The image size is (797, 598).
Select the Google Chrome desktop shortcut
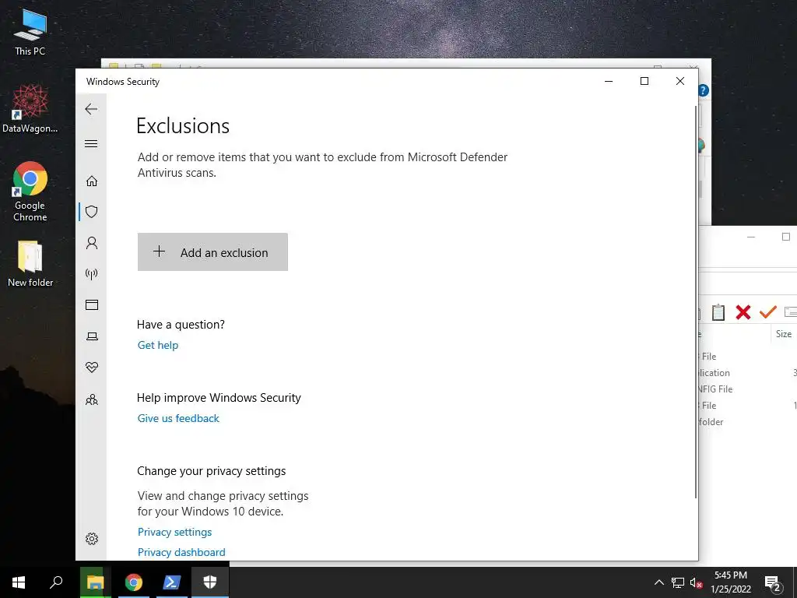point(30,192)
